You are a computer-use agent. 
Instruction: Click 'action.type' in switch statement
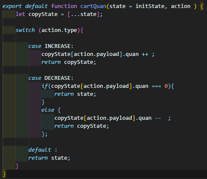(x=59, y=30)
